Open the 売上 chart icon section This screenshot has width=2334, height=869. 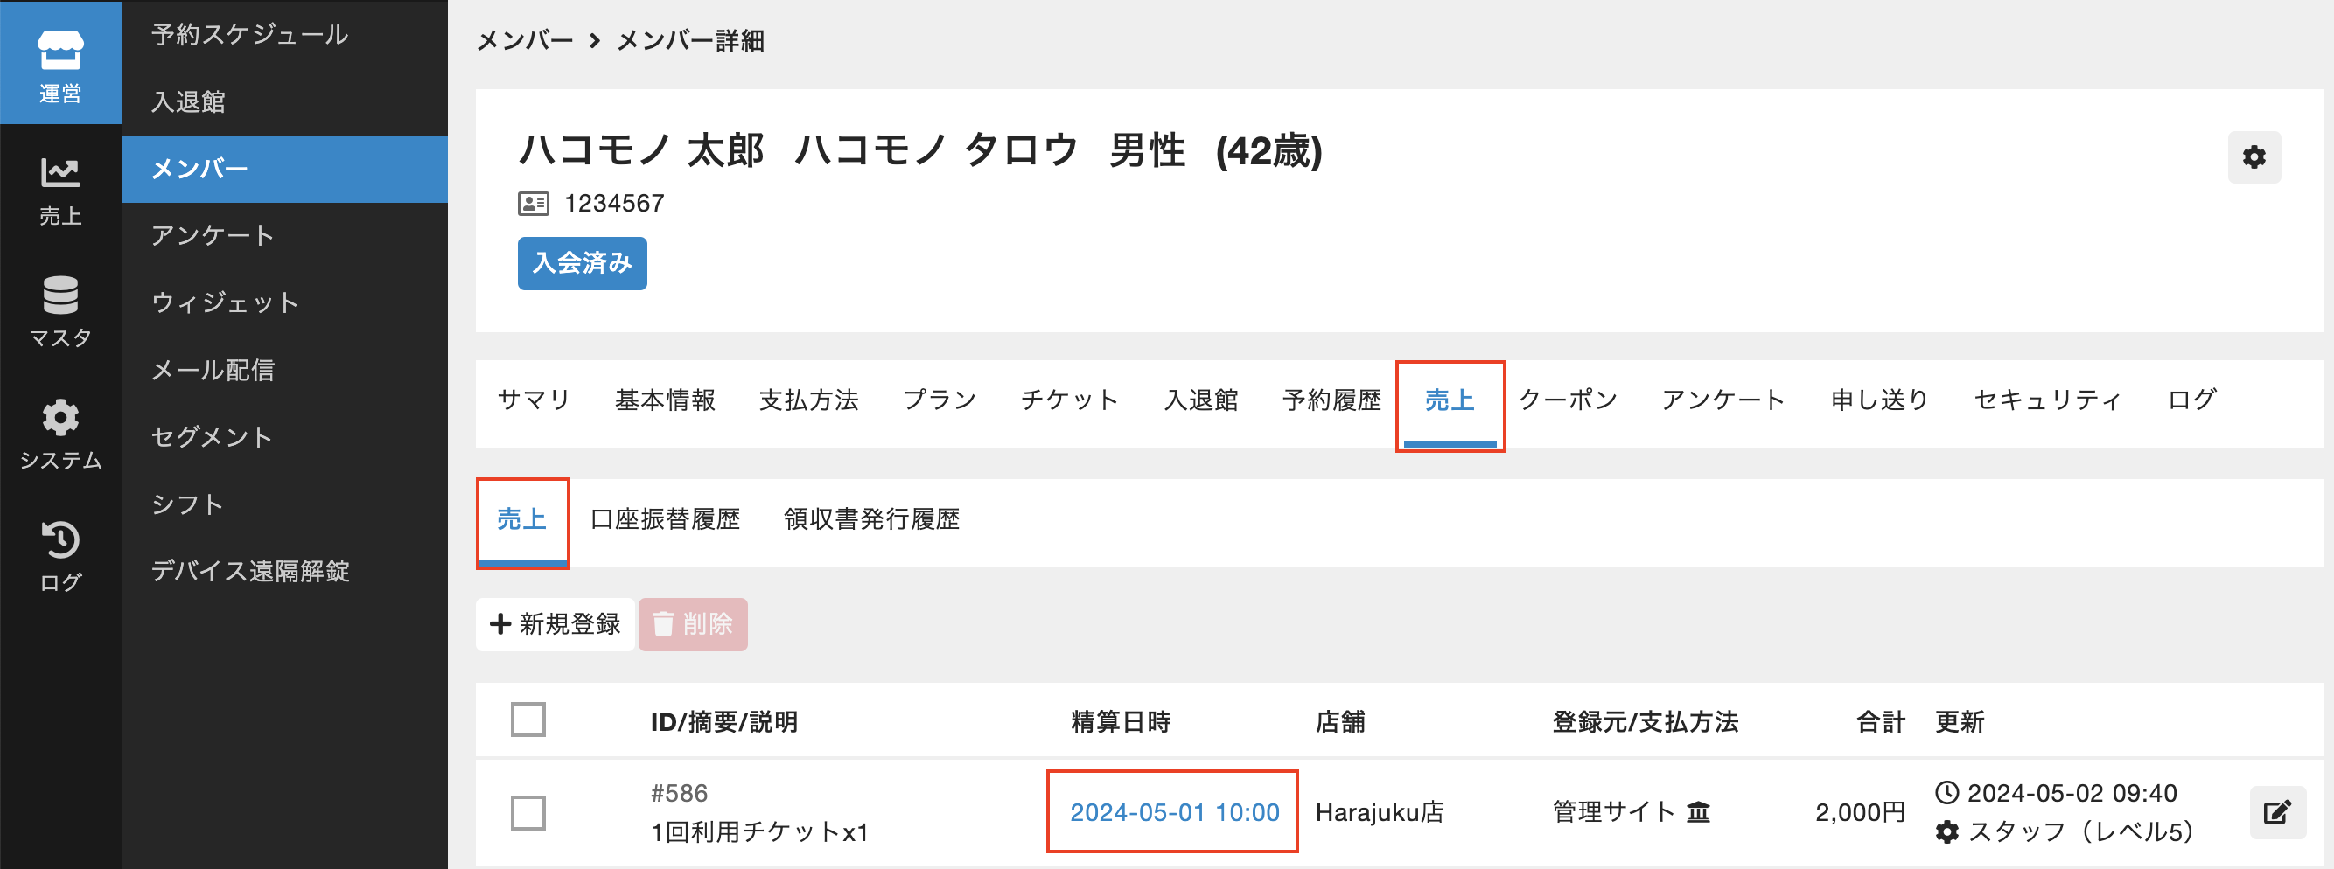(x=59, y=190)
